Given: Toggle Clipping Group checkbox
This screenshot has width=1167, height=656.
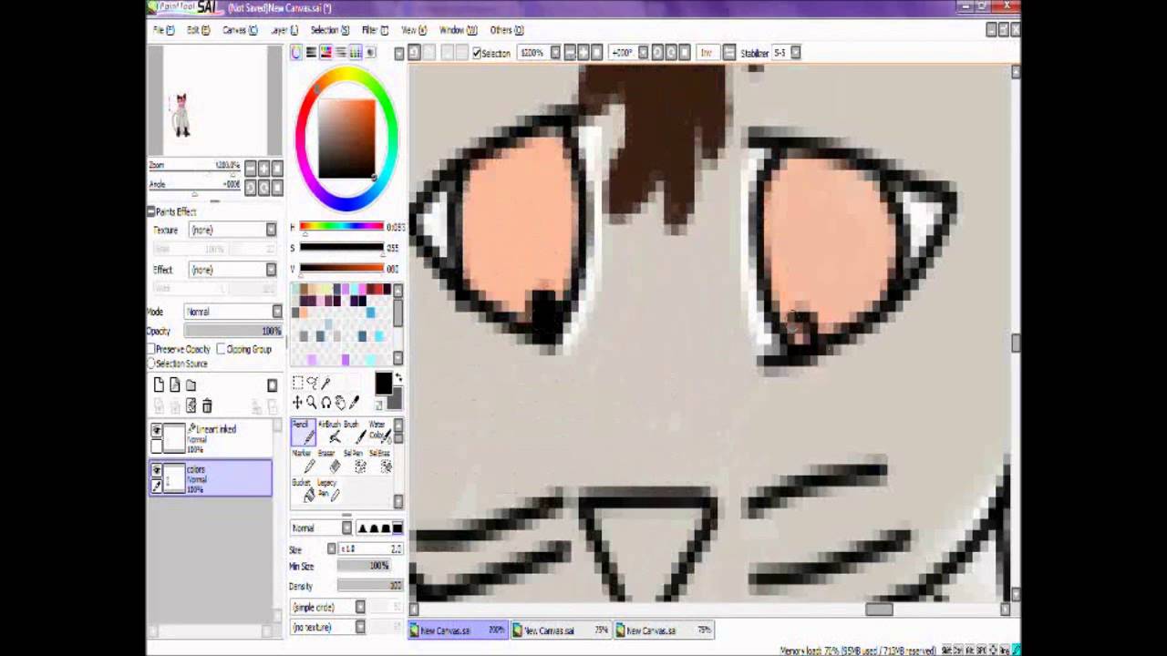Looking at the screenshot, I should point(221,349).
